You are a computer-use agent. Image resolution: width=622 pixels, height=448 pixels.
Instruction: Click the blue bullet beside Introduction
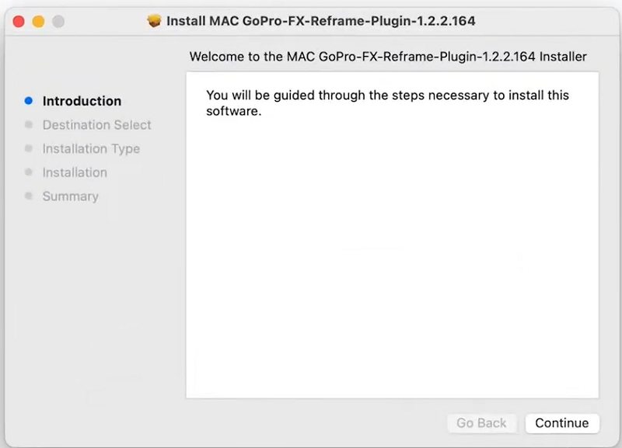tap(29, 100)
